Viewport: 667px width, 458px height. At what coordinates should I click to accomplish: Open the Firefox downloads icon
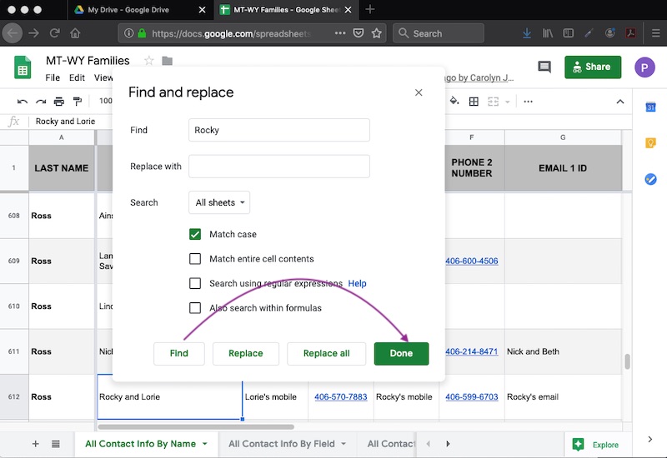527,33
